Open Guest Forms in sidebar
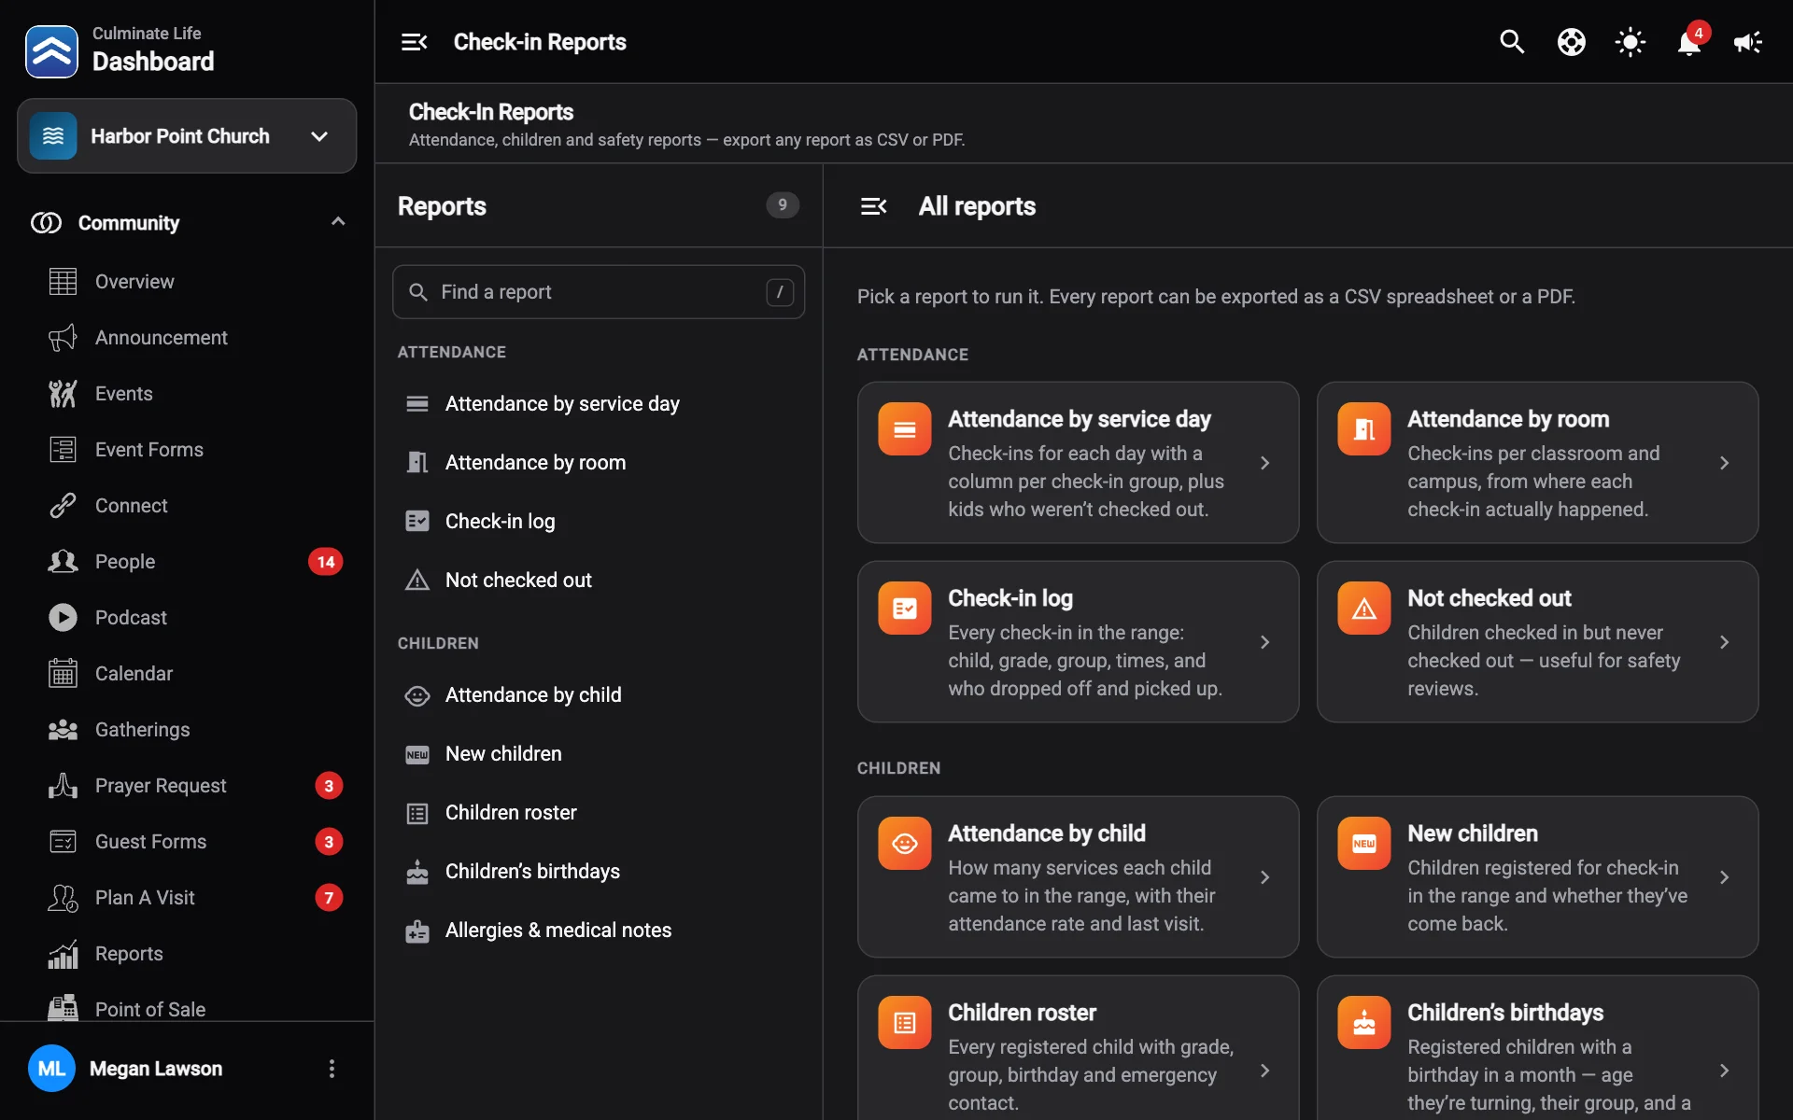The width and height of the screenshot is (1793, 1120). click(x=187, y=842)
